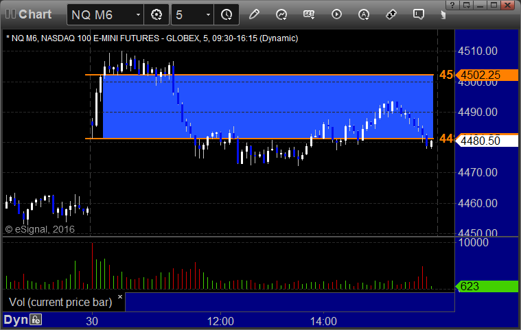Maximize the chart window

coord(494,5)
